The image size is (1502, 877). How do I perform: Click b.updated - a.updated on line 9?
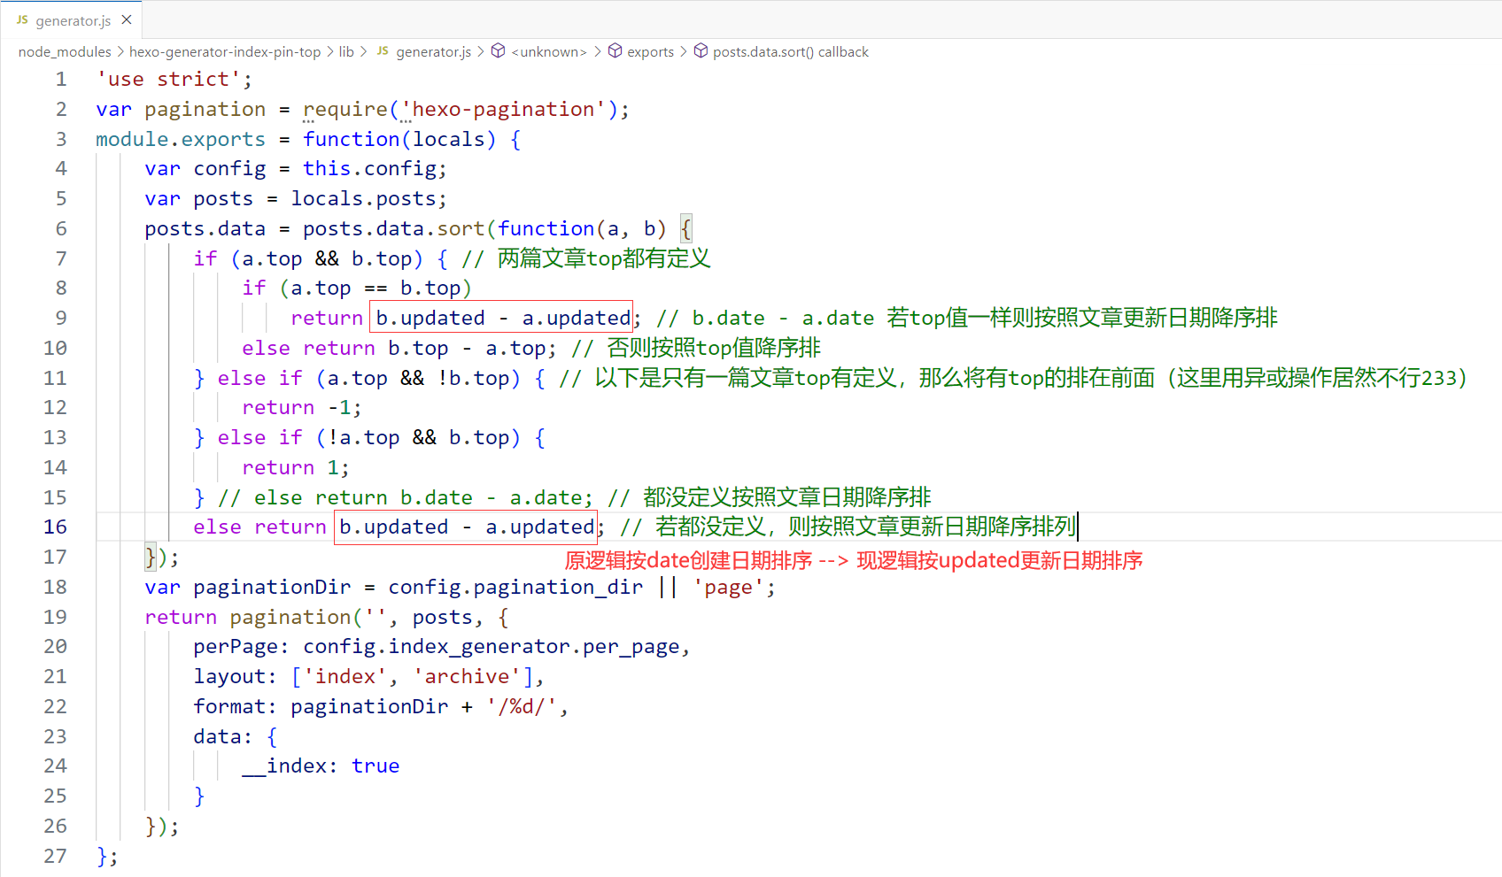(x=502, y=319)
